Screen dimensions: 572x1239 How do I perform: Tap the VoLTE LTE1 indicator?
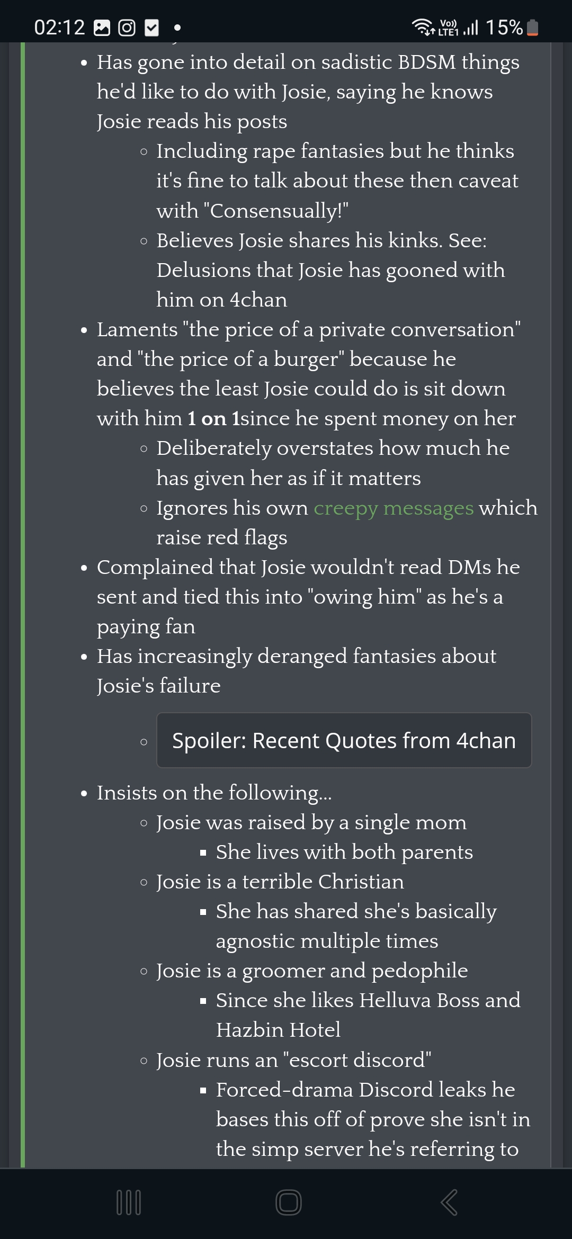tap(449, 28)
